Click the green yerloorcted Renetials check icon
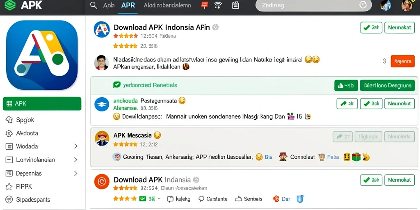The image size is (420, 210). pyautogui.click(x=117, y=85)
